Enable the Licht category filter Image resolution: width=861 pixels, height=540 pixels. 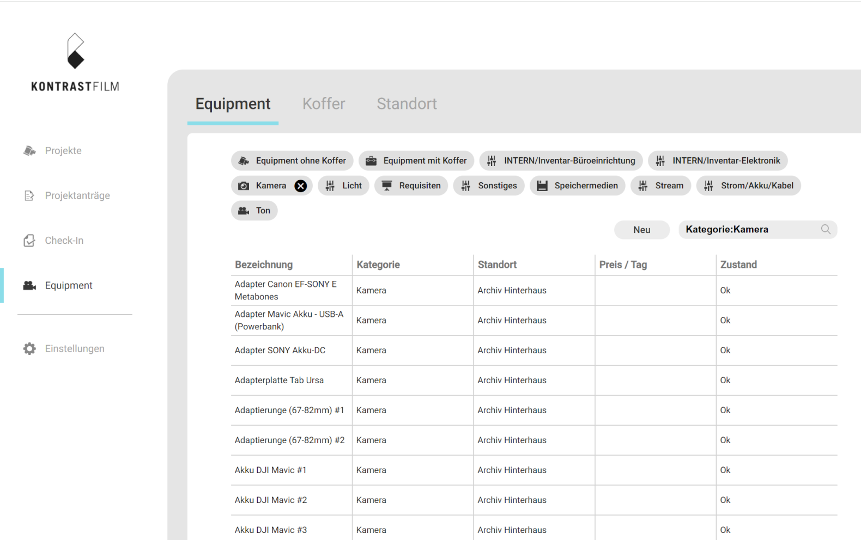[343, 186]
